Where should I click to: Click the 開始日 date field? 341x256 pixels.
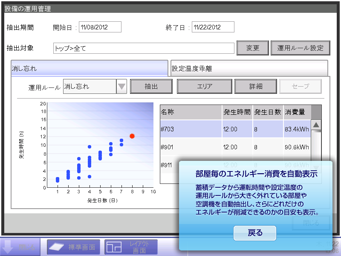pyautogui.click(x=100, y=27)
